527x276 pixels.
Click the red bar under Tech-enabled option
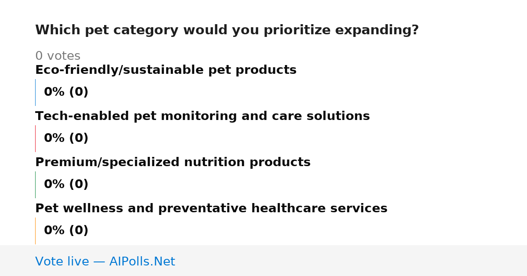point(35,138)
